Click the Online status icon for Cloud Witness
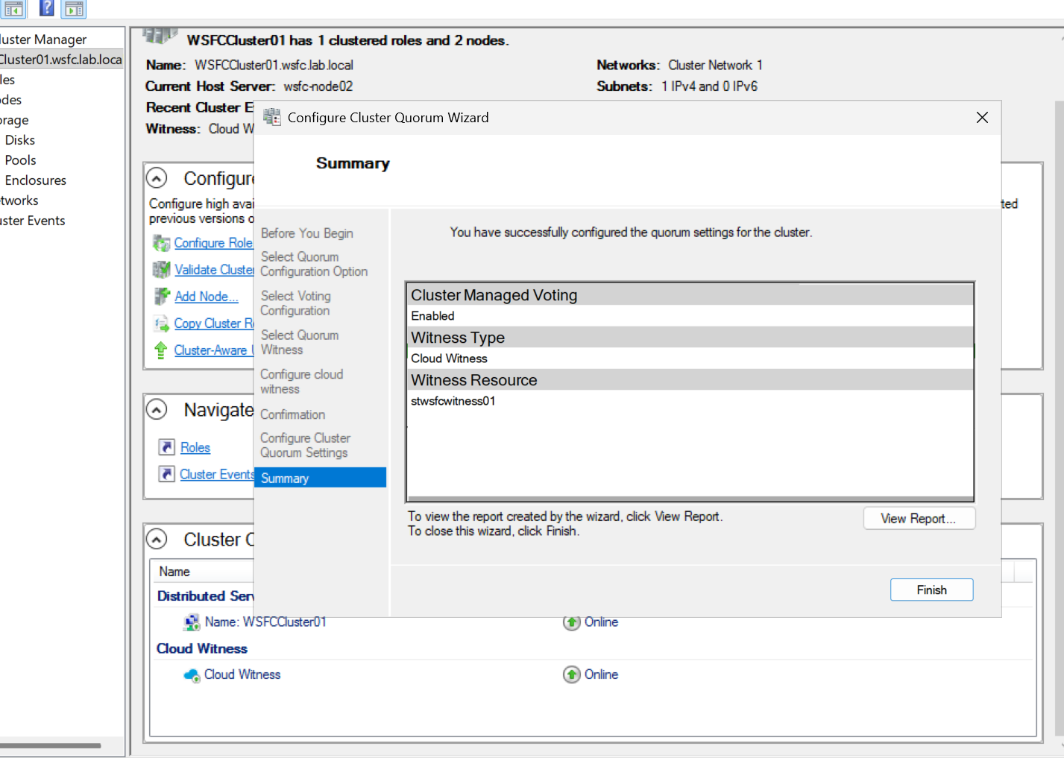 tap(571, 675)
